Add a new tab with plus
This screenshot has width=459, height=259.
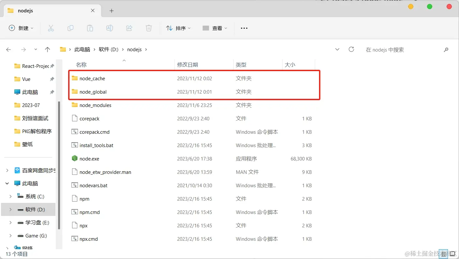(x=111, y=11)
